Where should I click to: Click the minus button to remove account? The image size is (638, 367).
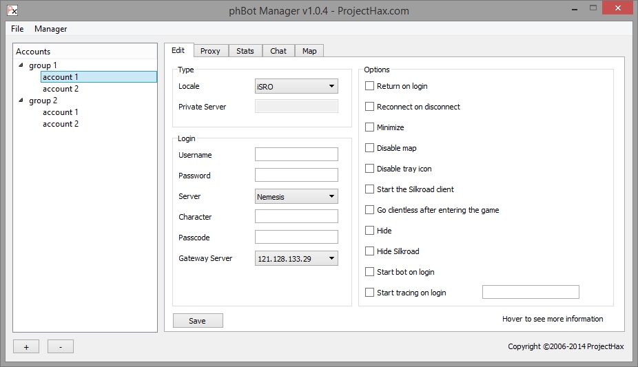click(61, 347)
